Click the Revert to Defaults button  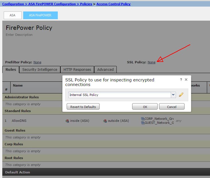pos(83,107)
